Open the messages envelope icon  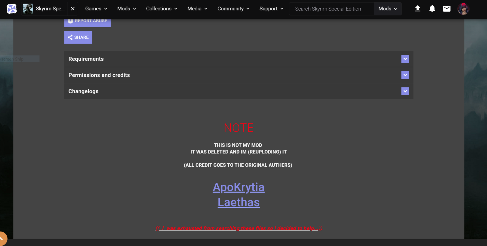(x=447, y=9)
